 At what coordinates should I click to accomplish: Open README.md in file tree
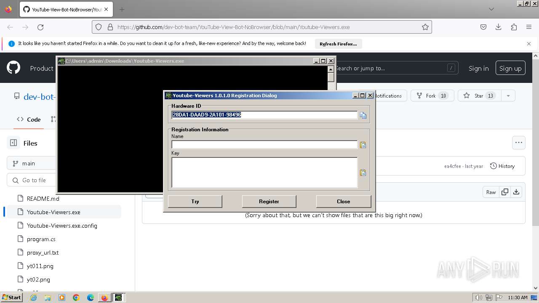pyautogui.click(x=43, y=199)
